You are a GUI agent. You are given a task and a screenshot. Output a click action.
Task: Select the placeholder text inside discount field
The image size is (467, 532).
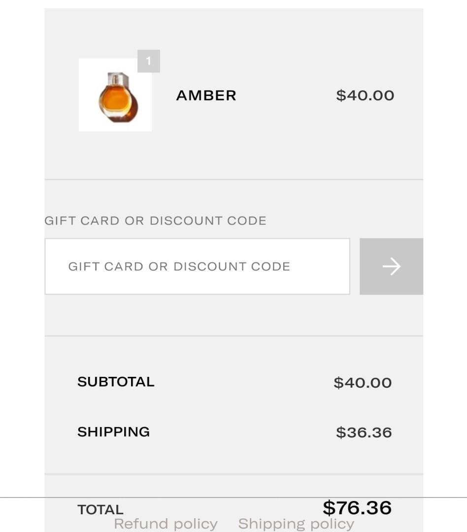pos(179,266)
